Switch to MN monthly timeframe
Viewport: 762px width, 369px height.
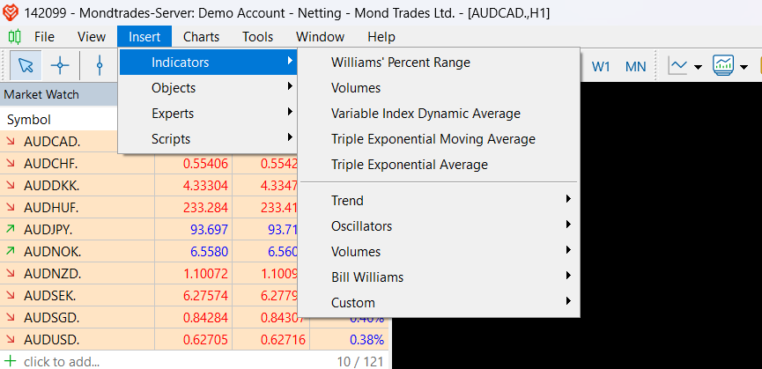[635, 66]
